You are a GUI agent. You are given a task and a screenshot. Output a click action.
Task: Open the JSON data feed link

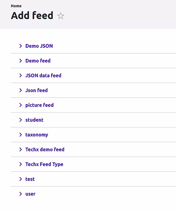43,75
